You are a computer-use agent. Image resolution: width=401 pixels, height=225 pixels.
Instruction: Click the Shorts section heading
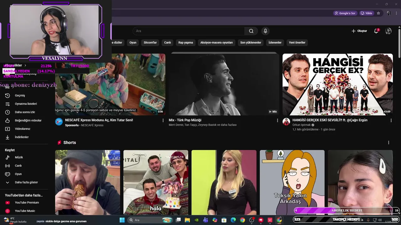tap(70, 142)
